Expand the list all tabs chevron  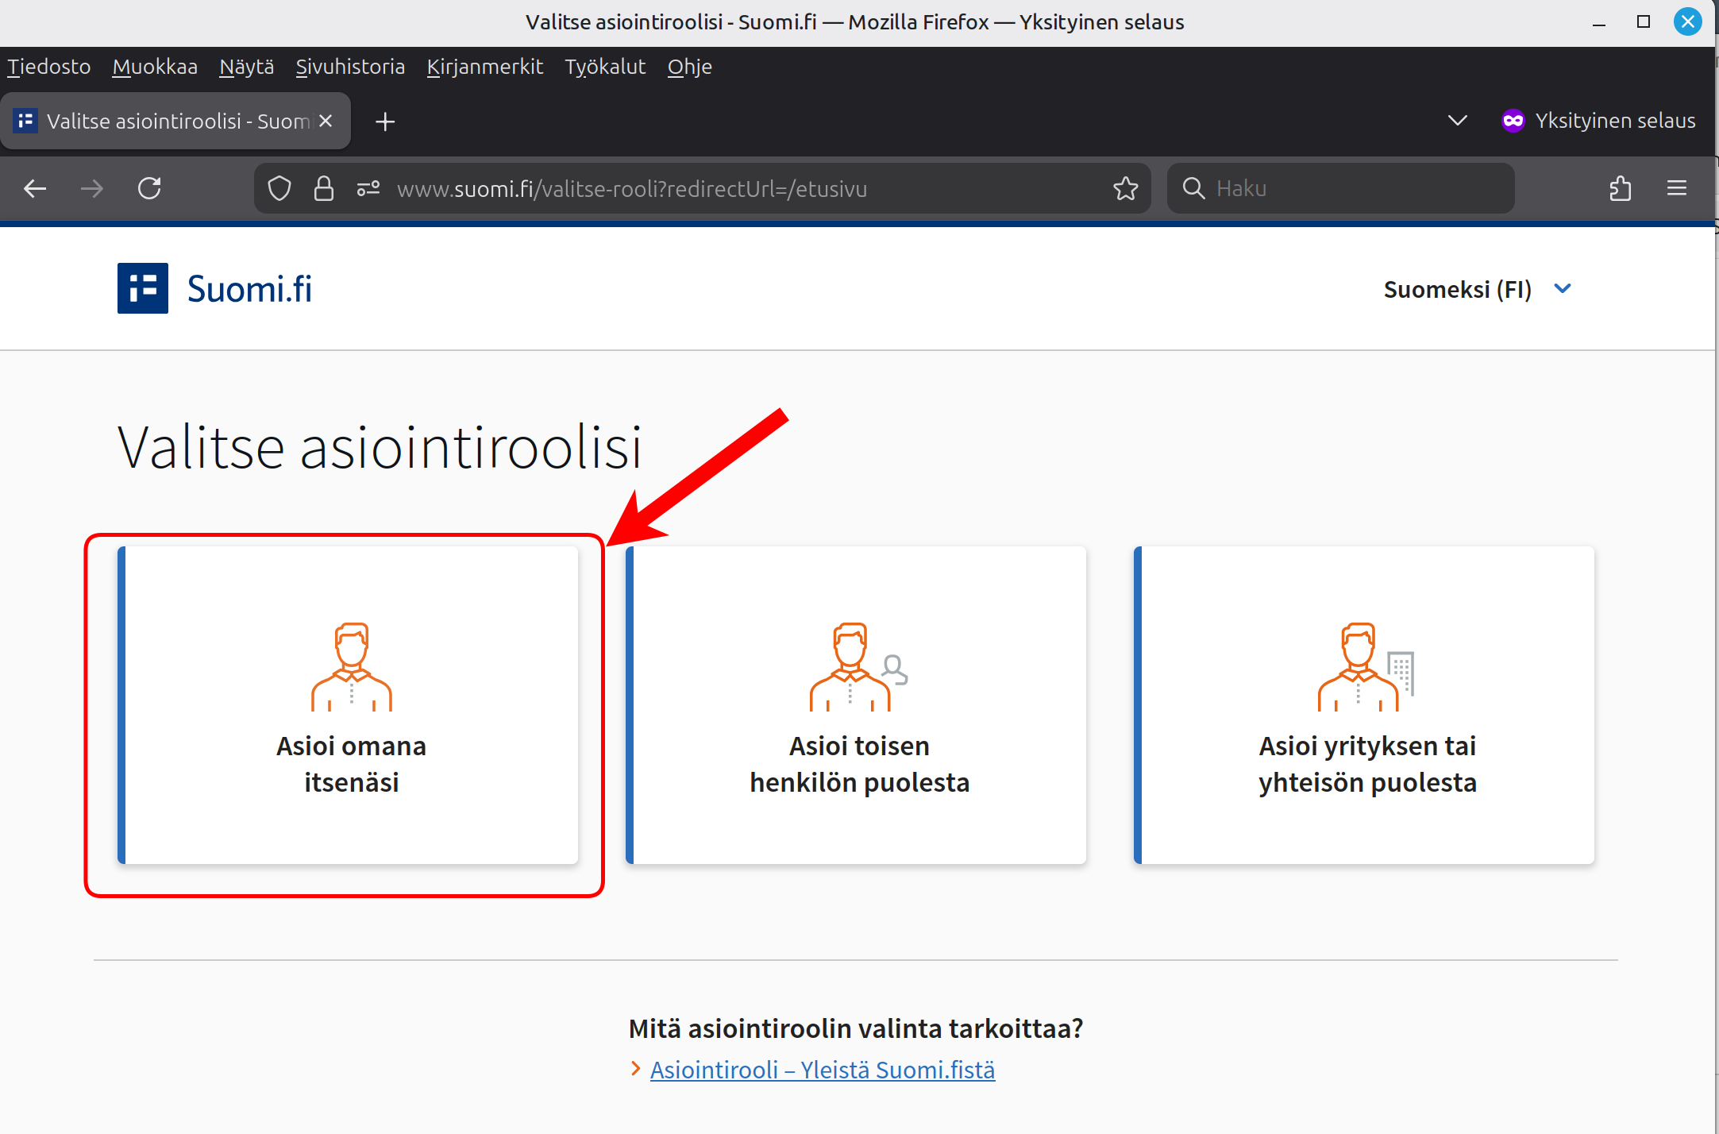[1457, 121]
